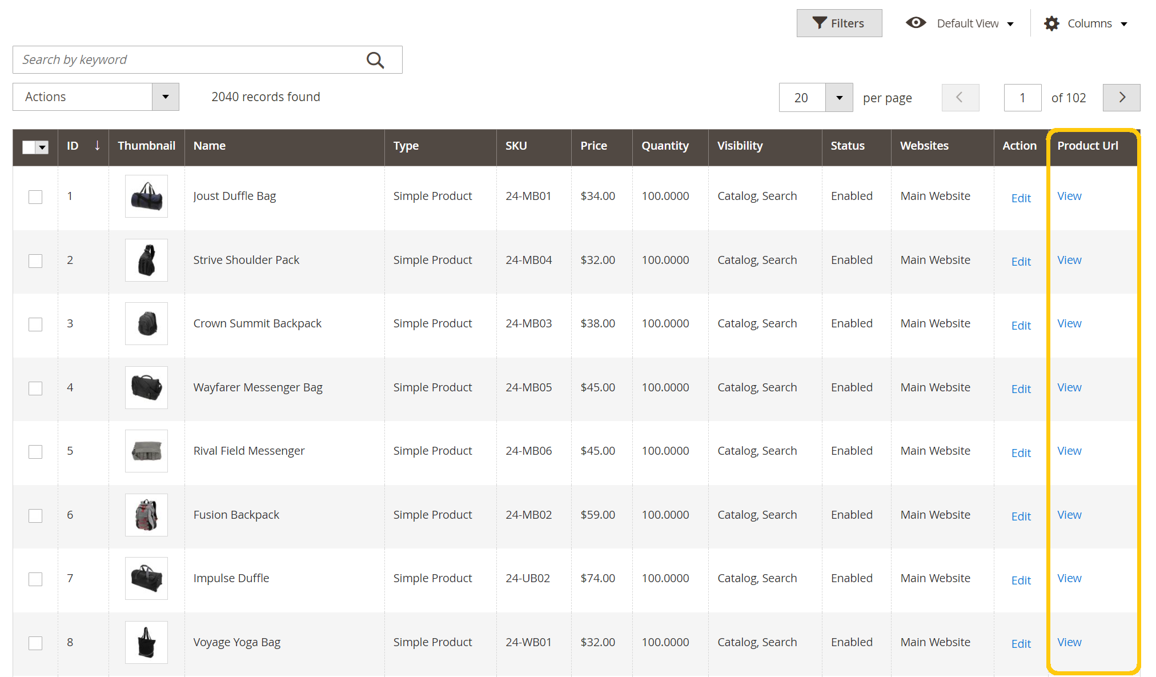
Task: Expand the per page size dropdown
Action: coord(839,98)
